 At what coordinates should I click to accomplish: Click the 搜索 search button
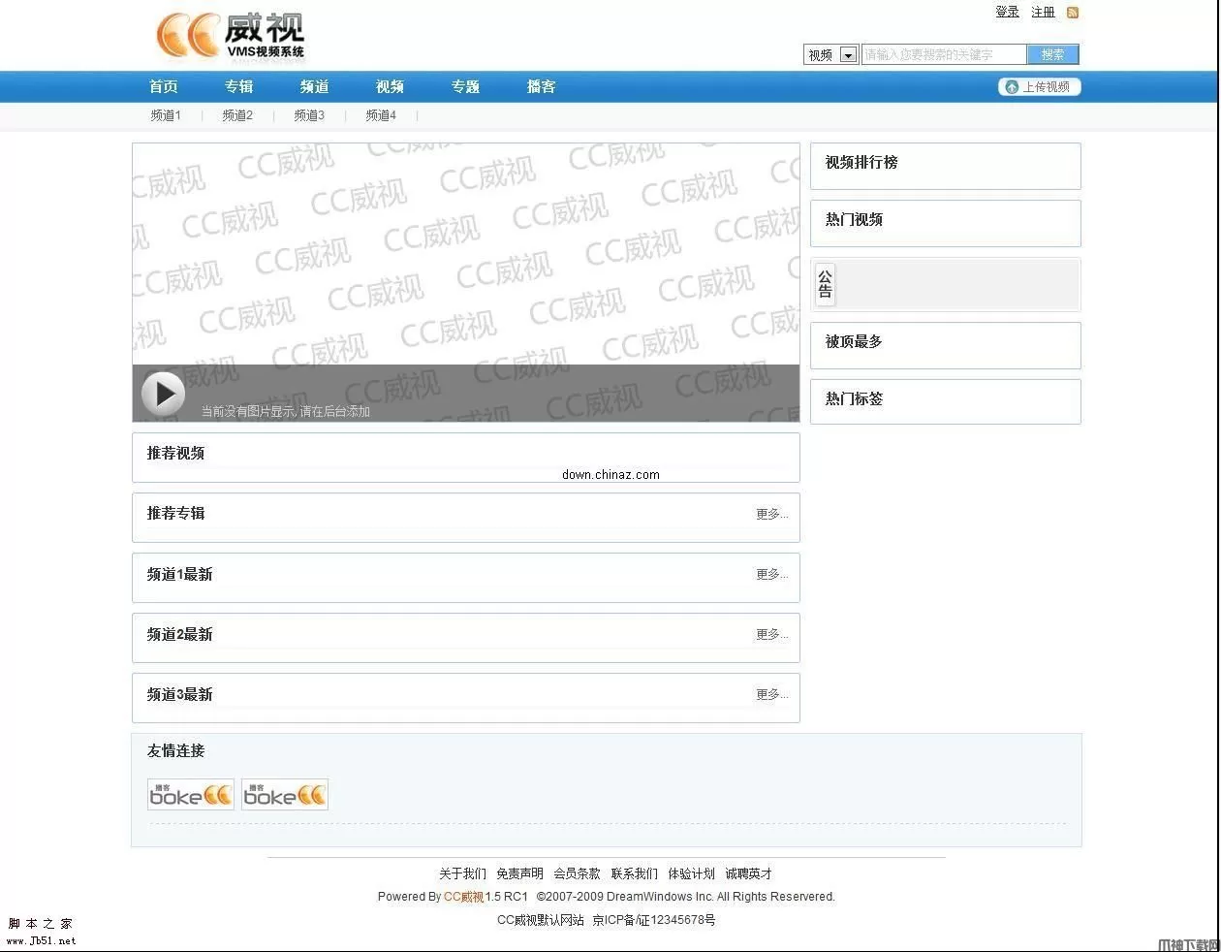point(1053,54)
